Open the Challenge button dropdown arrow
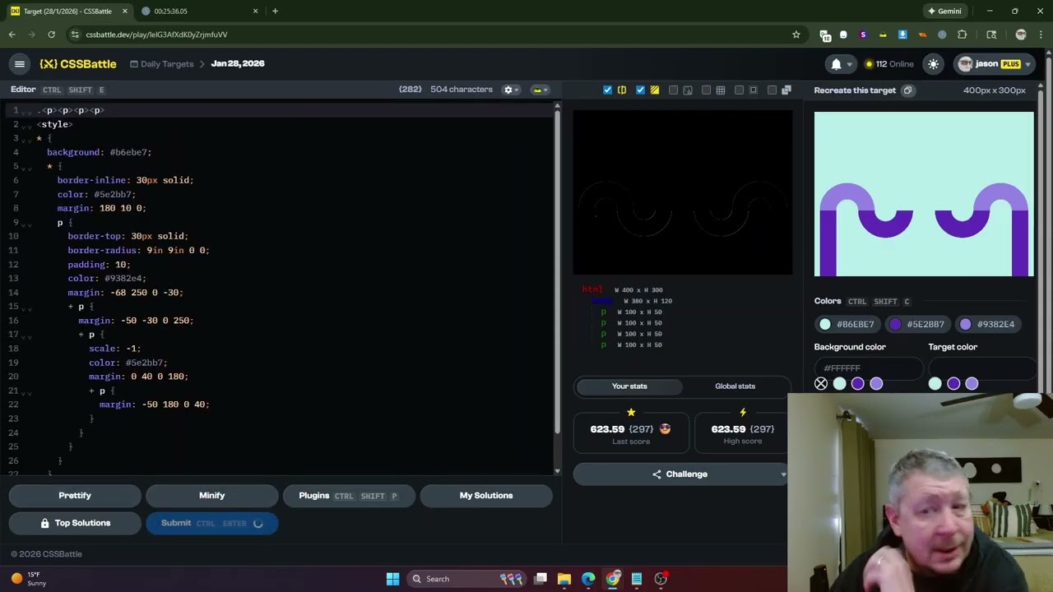Image resolution: width=1053 pixels, height=592 pixels. (783, 474)
